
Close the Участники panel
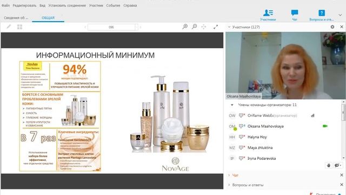[x=342, y=27]
